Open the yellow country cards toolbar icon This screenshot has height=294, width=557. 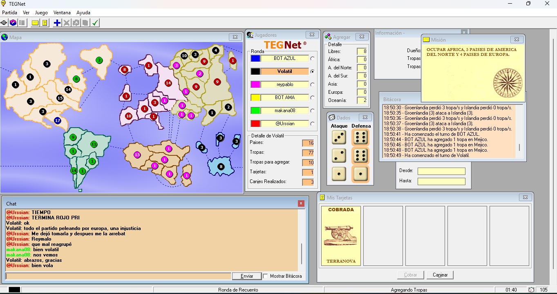point(45,23)
